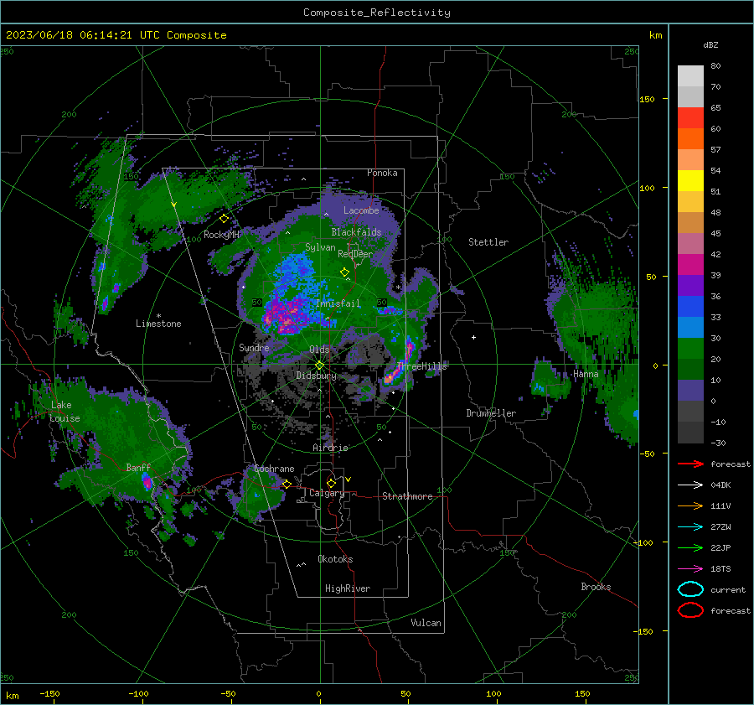Click the Ponoka city label
754x705 pixels.
pos(382,173)
